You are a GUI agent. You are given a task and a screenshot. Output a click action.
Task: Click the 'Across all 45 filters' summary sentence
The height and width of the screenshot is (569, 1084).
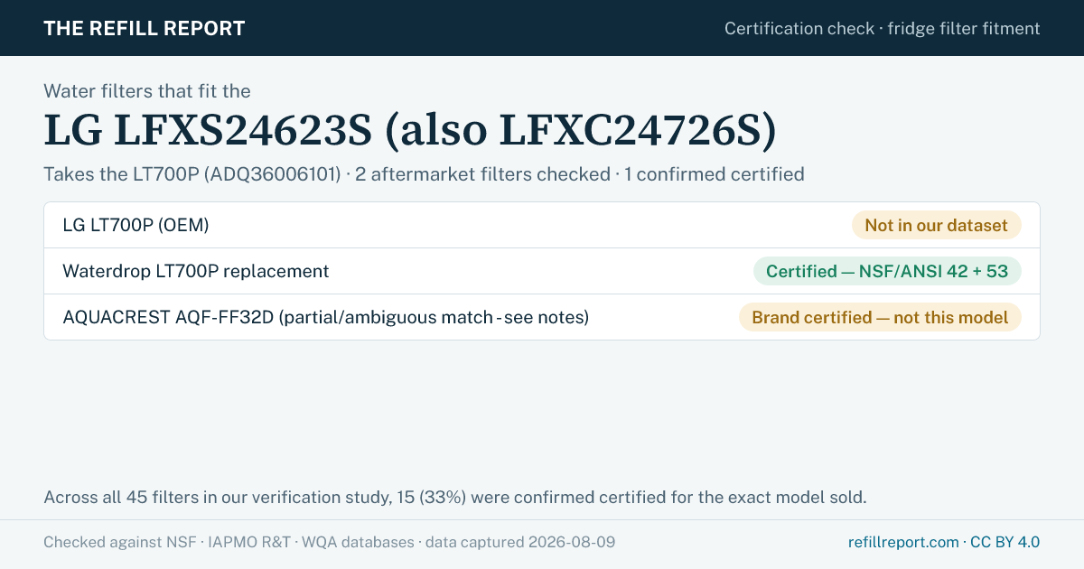[455, 497]
